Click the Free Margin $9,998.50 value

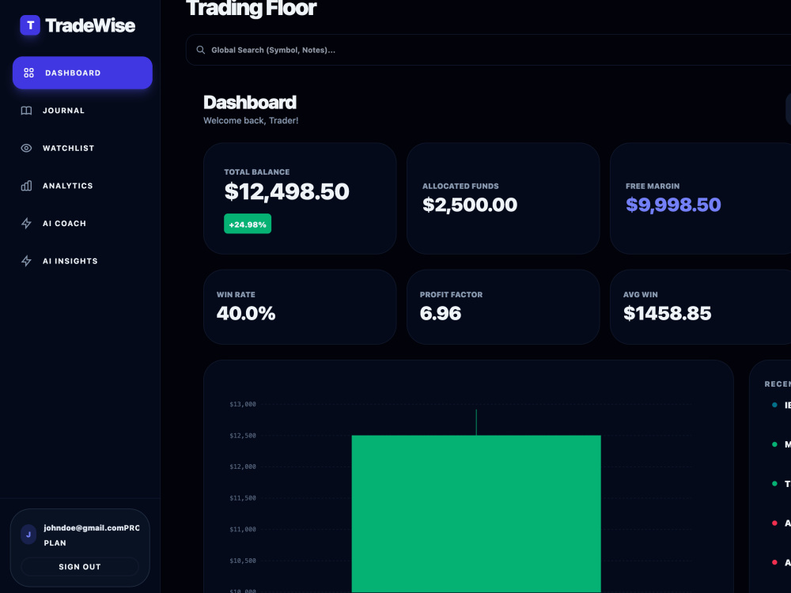coord(673,205)
